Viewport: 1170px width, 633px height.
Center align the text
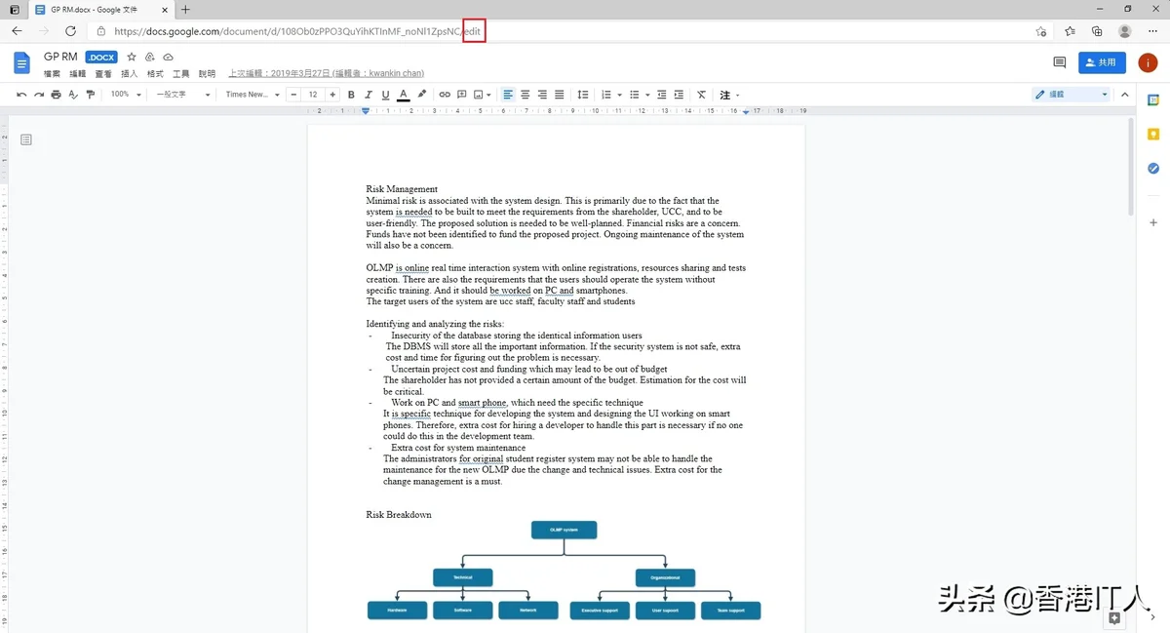coord(526,95)
